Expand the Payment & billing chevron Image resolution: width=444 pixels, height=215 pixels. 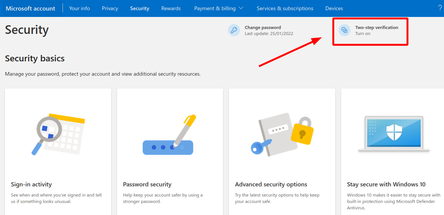(x=241, y=8)
